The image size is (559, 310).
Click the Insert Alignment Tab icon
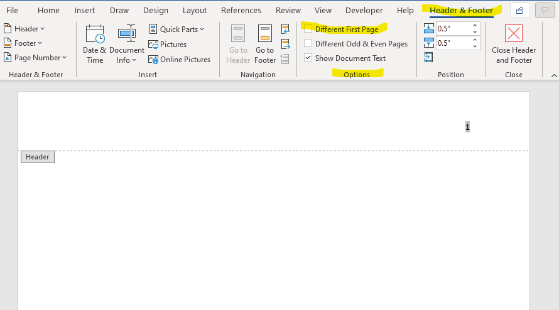pos(429,58)
